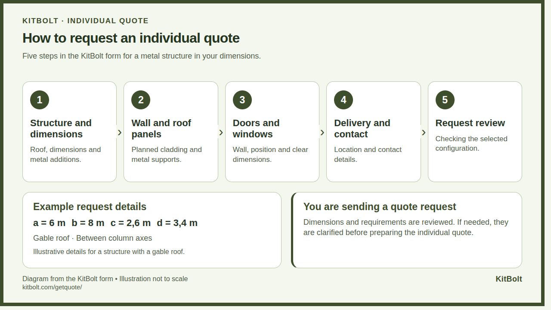Open the Structure and dimensions card heading

coord(61,128)
